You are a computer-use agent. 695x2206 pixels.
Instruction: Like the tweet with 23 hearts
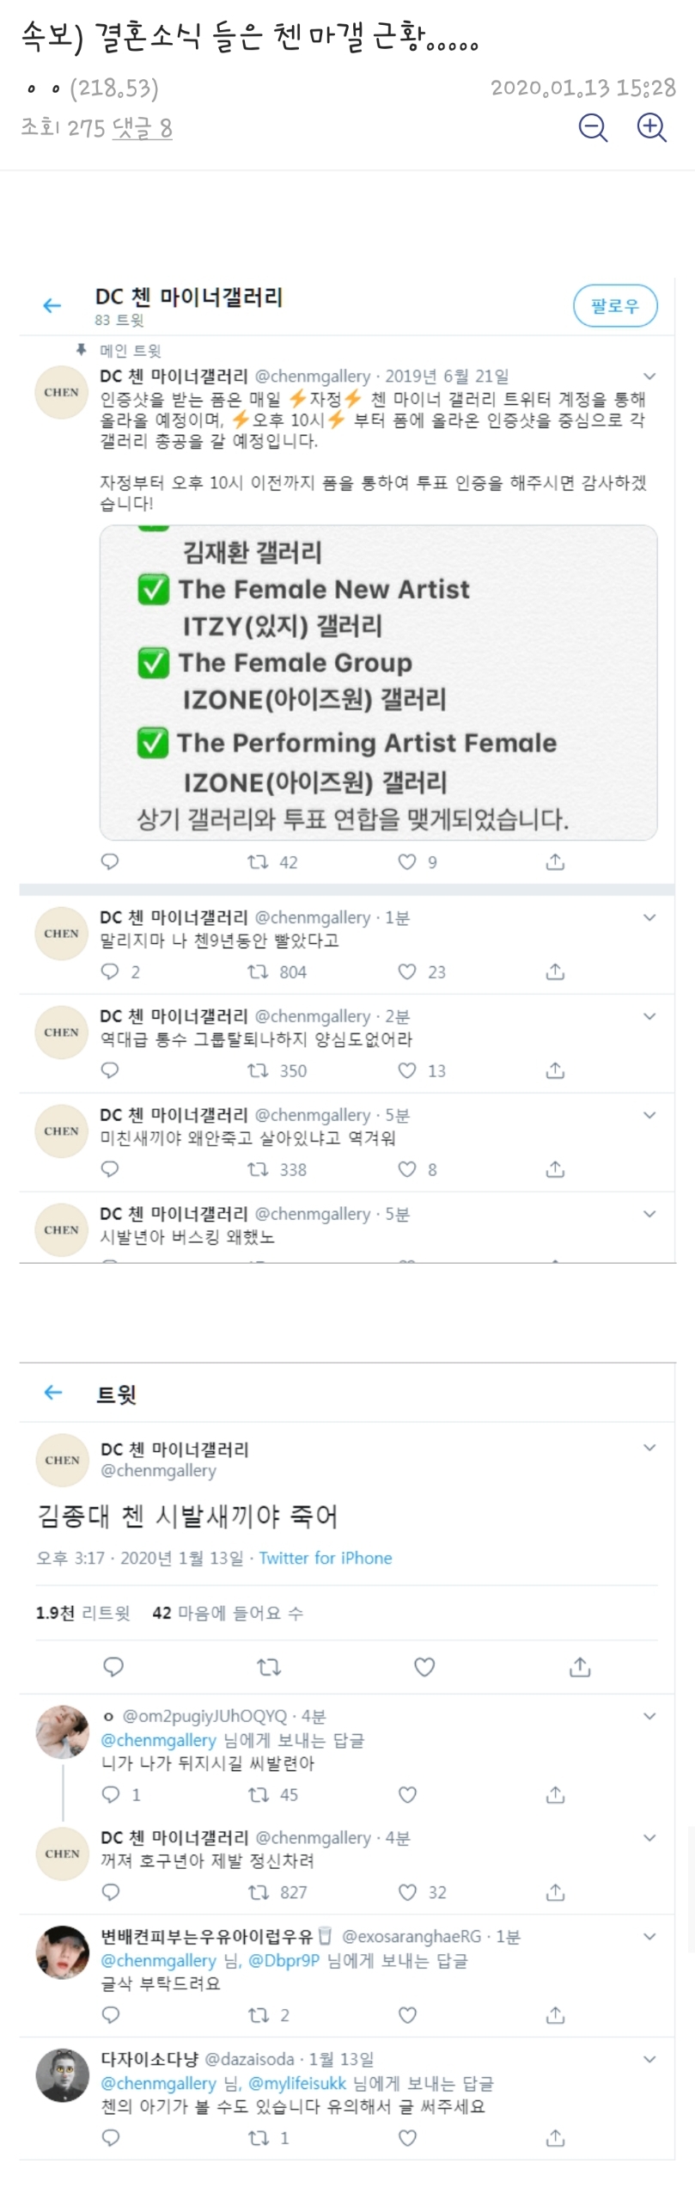pos(407,971)
